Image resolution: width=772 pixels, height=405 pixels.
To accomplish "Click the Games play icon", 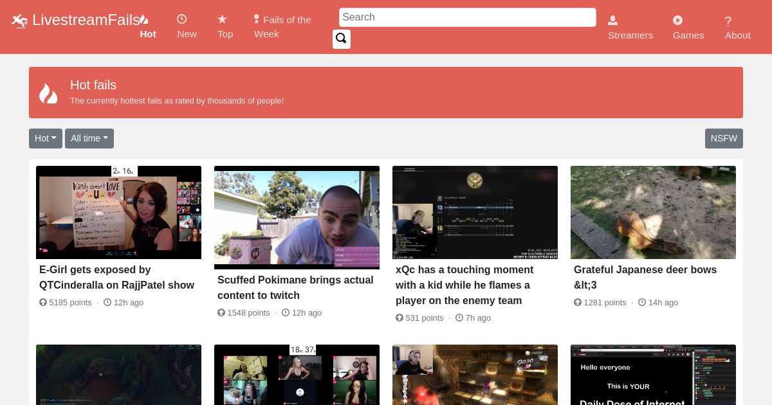I will coord(677,21).
